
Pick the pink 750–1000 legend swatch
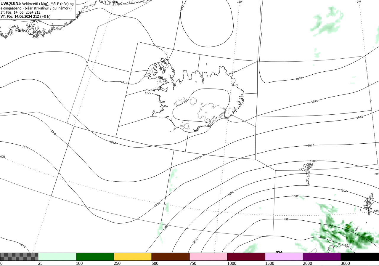[208, 257]
